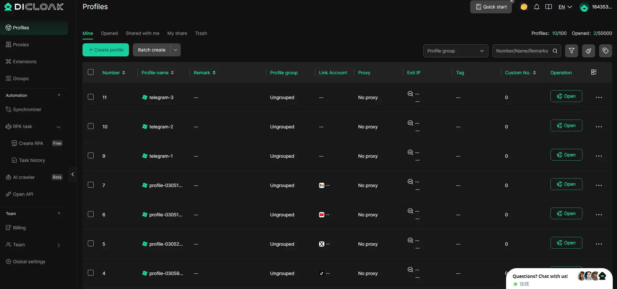Open the telegram-1 profile
The width and height of the screenshot is (617, 289).
pos(566,155)
